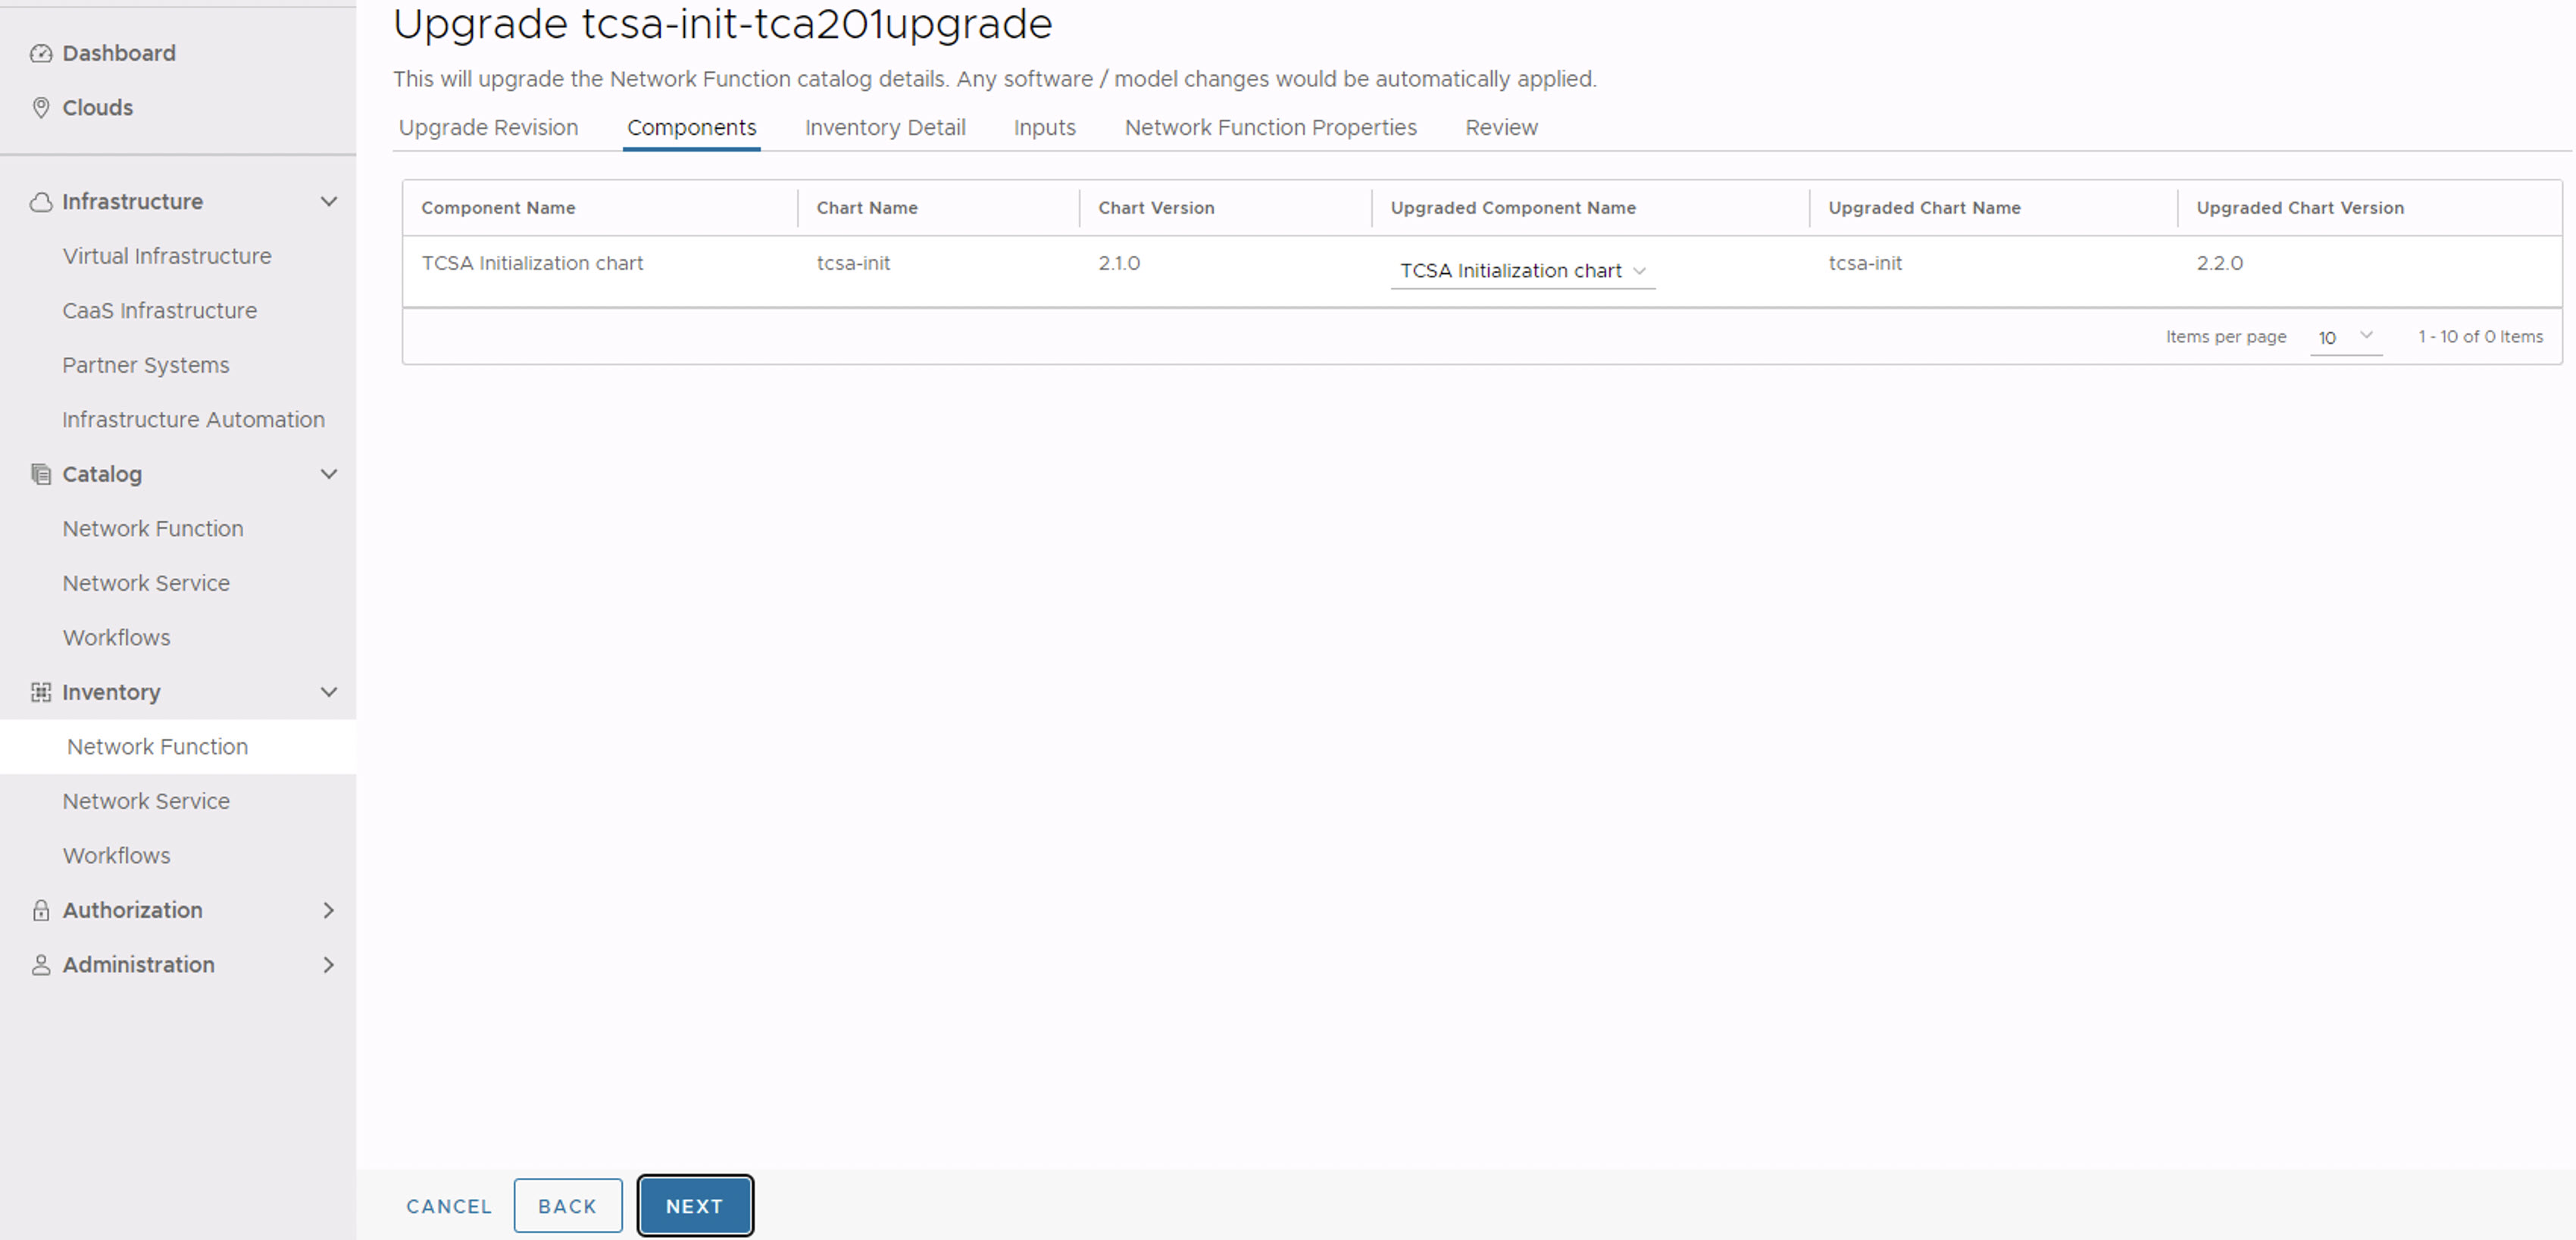Change items per page selector

2341,336
